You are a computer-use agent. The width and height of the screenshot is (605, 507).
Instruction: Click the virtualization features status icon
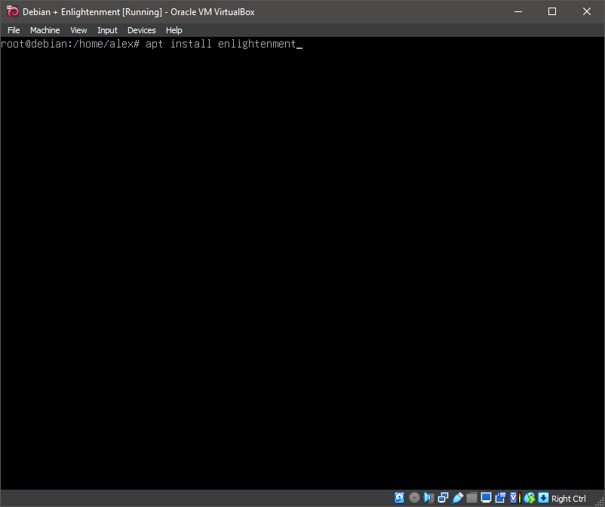tap(513, 498)
